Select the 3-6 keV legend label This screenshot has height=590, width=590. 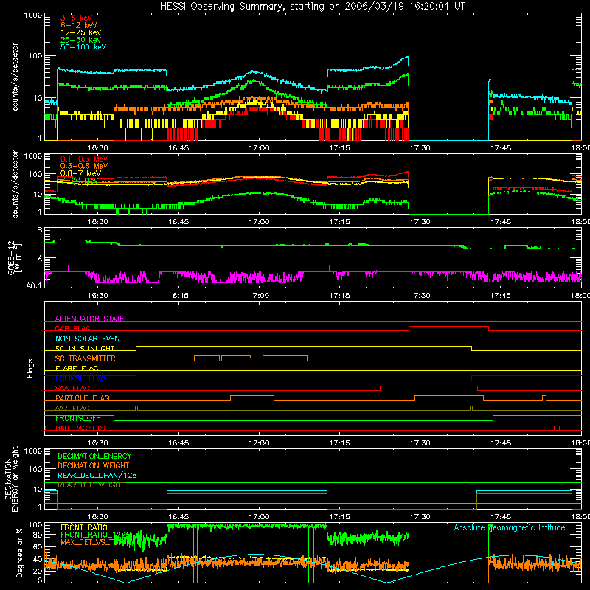[x=77, y=18]
